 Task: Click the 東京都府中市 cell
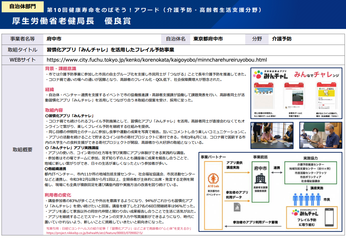[x=208, y=39]
